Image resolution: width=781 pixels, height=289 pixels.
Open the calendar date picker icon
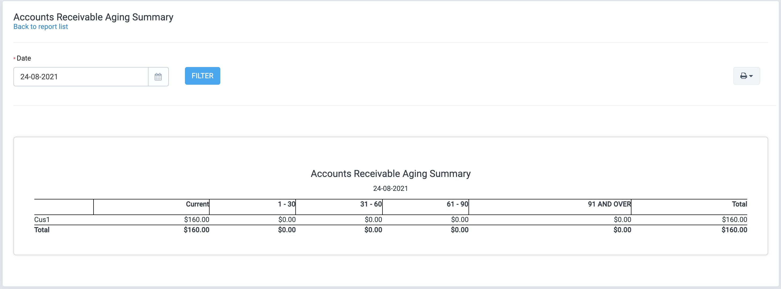point(158,77)
